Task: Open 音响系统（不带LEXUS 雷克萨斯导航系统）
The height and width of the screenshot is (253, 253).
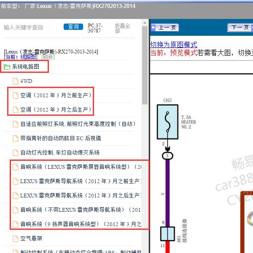Action: click(81, 210)
